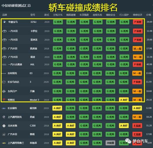Click the price 31.28 cell
Screen dimensions: 153x148
pos(149,126)
